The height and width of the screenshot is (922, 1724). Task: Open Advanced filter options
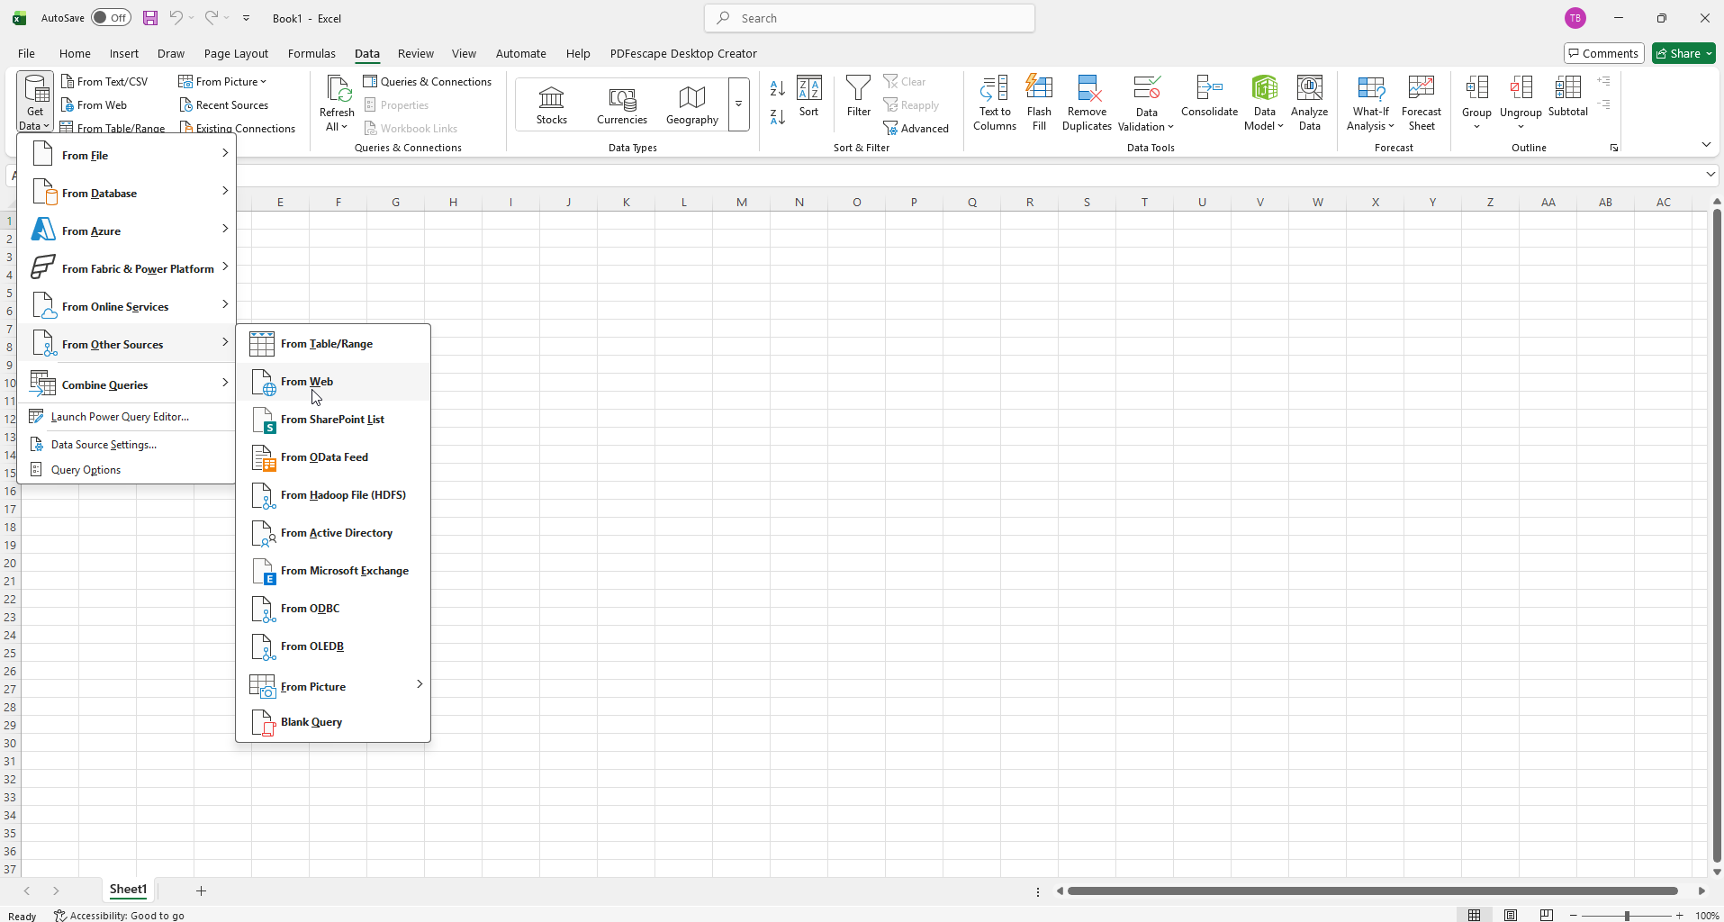coord(916,128)
